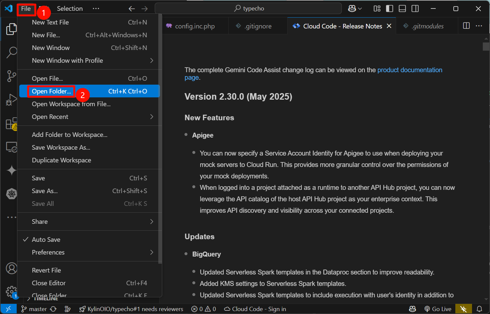This screenshot has height=314, width=490.
Task: Open the Search view icon
Action: (x=11, y=52)
